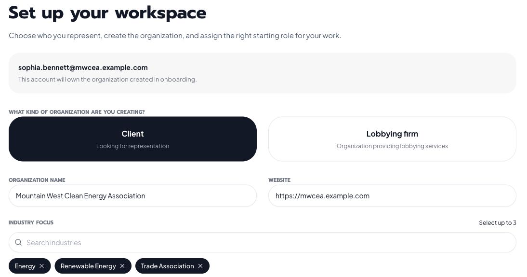The height and width of the screenshot is (277, 527).
Task: Remove the Energy industry chip
Action: pos(42,266)
